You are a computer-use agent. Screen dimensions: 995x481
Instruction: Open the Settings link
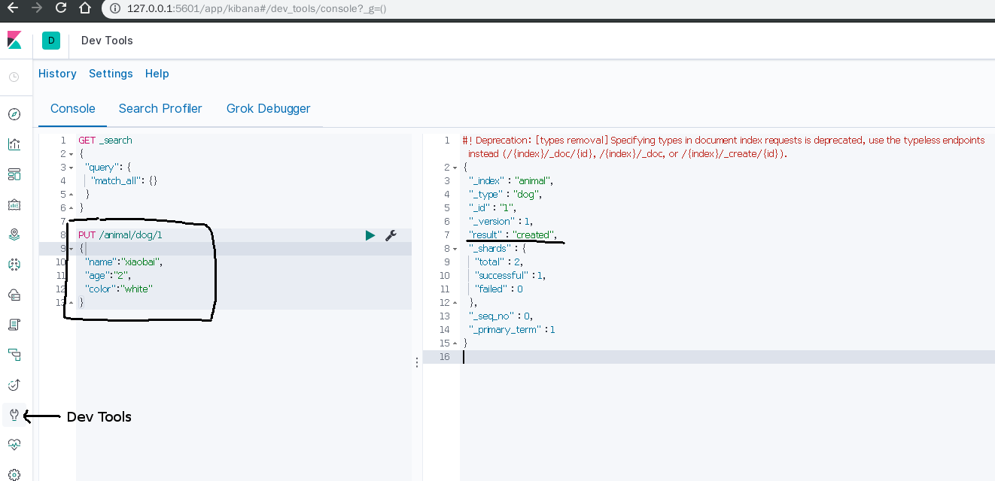(x=111, y=74)
